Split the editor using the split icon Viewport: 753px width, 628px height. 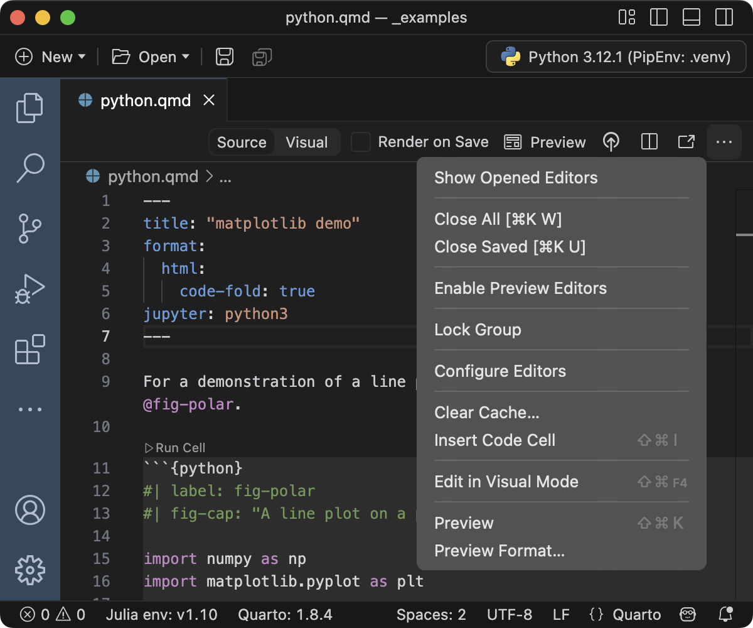point(649,142)
